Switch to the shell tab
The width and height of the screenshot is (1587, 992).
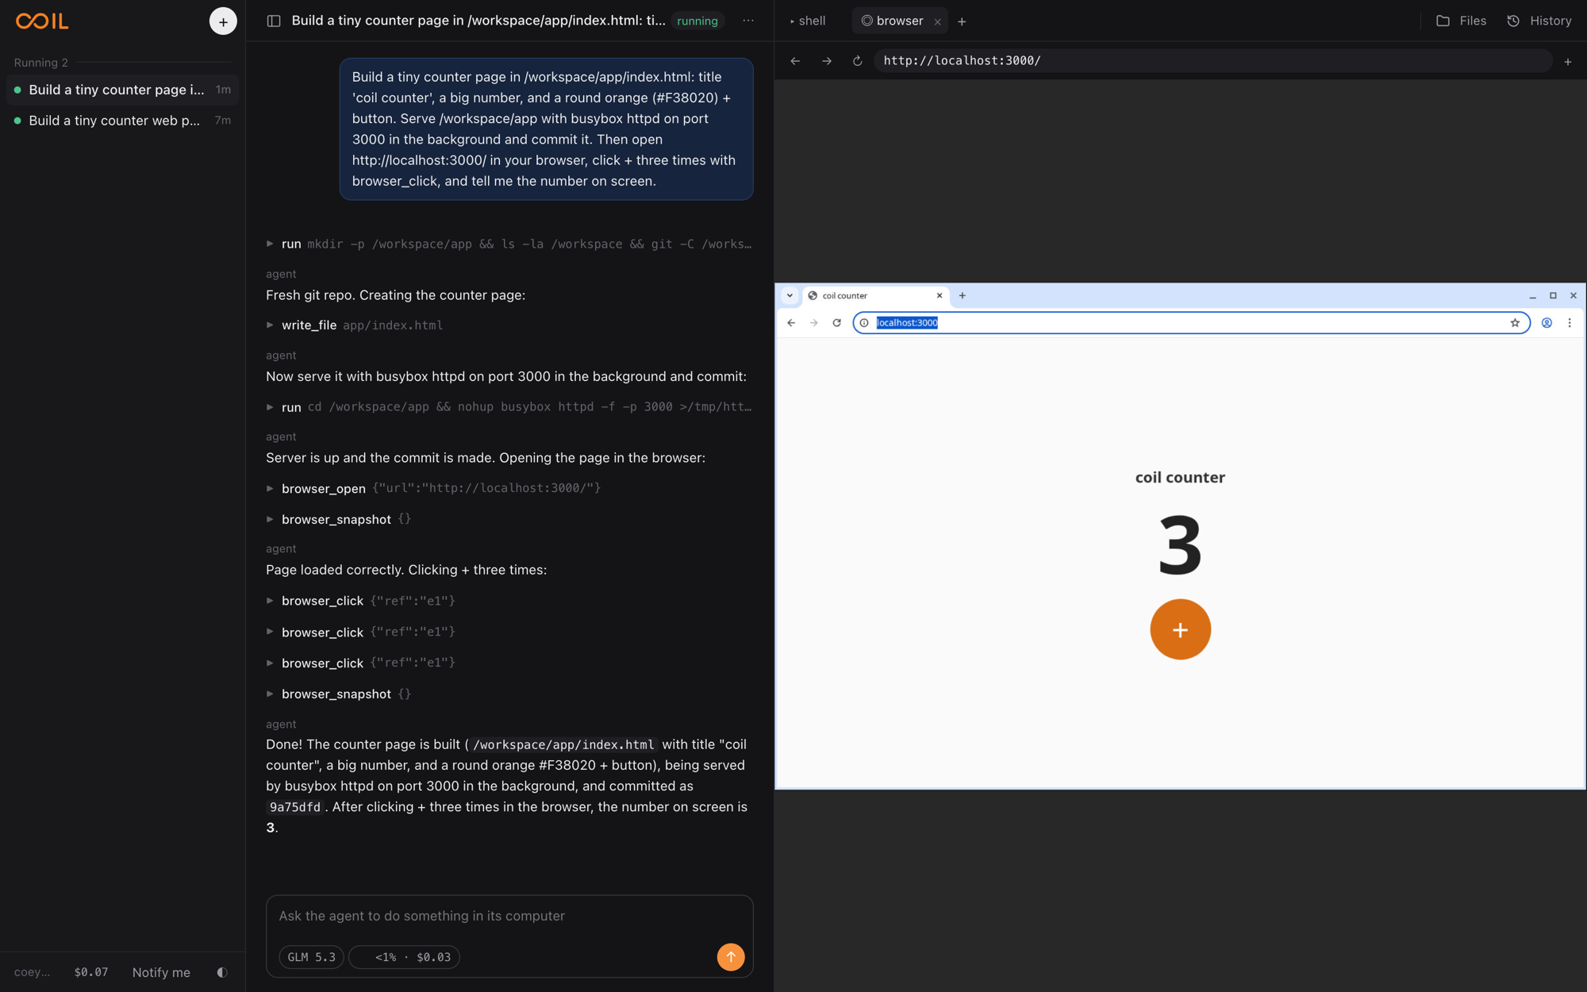pos(808,21)
